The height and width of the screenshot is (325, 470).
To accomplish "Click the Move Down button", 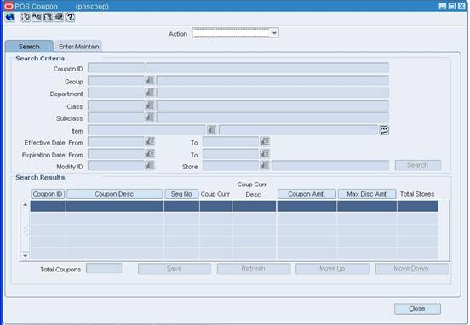I will point(411,269).
